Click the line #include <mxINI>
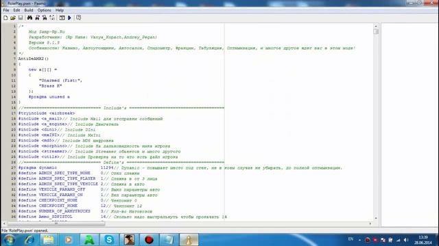Image resolution: width=439 pixels, height=246 pixels. (60, 135)
